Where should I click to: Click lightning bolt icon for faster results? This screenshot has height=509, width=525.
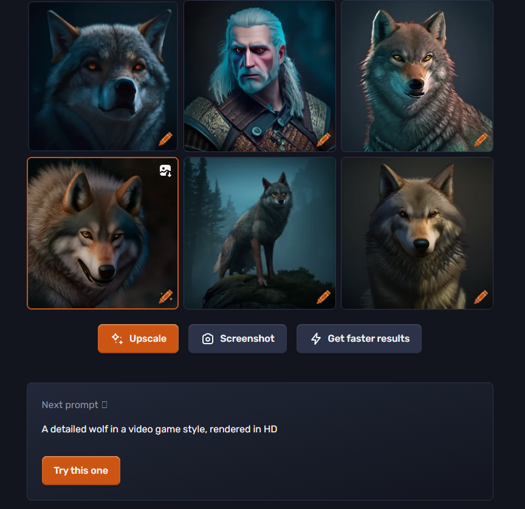click(x=316, y=339)
